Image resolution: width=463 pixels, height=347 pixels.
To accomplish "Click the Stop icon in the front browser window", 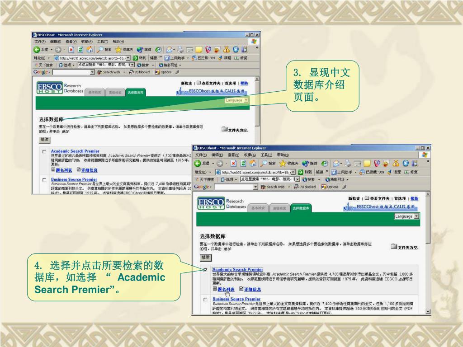I will pyautogui.click(x=234, y=164).
